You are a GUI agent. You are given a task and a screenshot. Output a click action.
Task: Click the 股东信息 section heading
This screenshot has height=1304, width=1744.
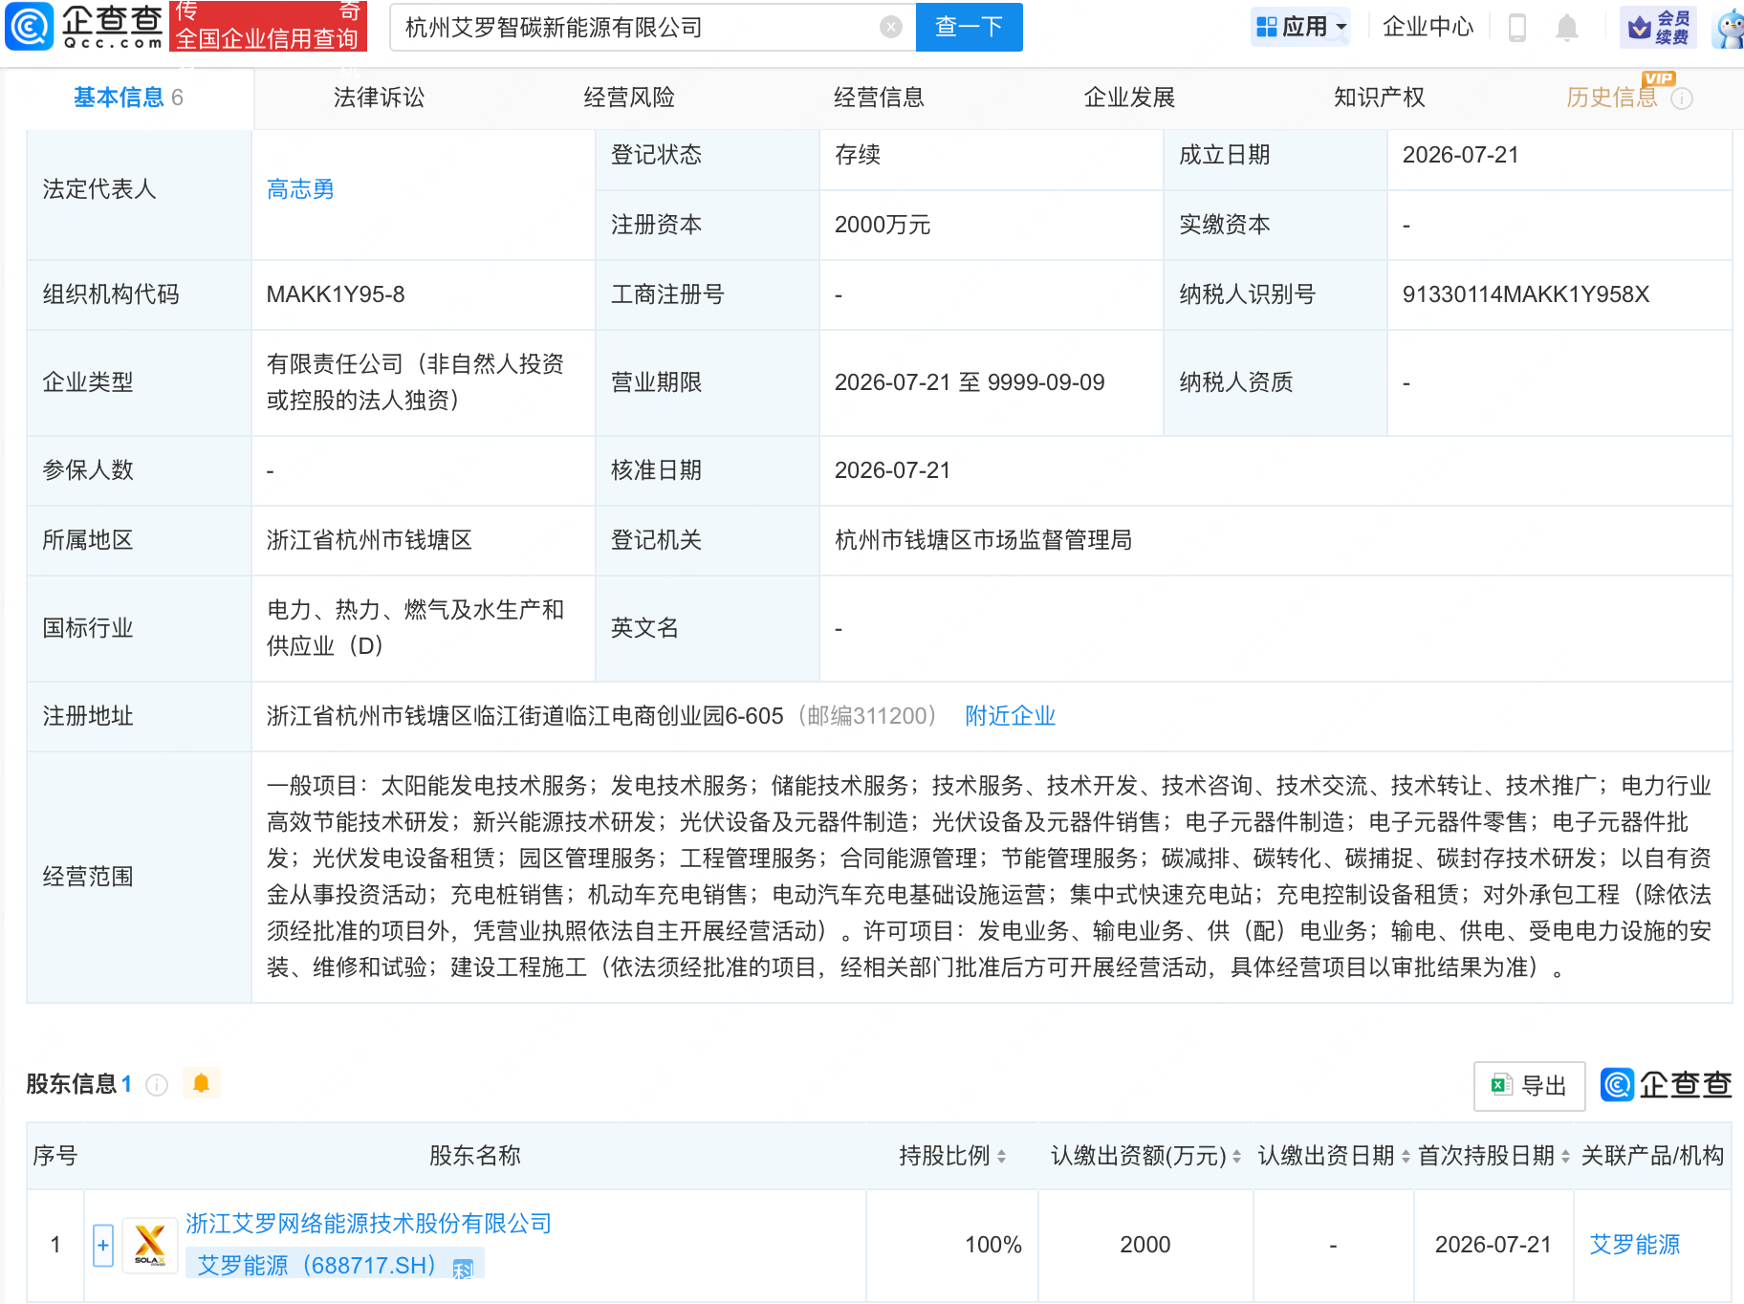[x=72, y=1084]
